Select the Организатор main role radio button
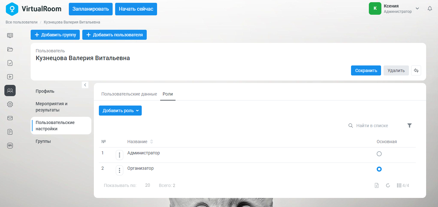 click(x=379, y=169)
